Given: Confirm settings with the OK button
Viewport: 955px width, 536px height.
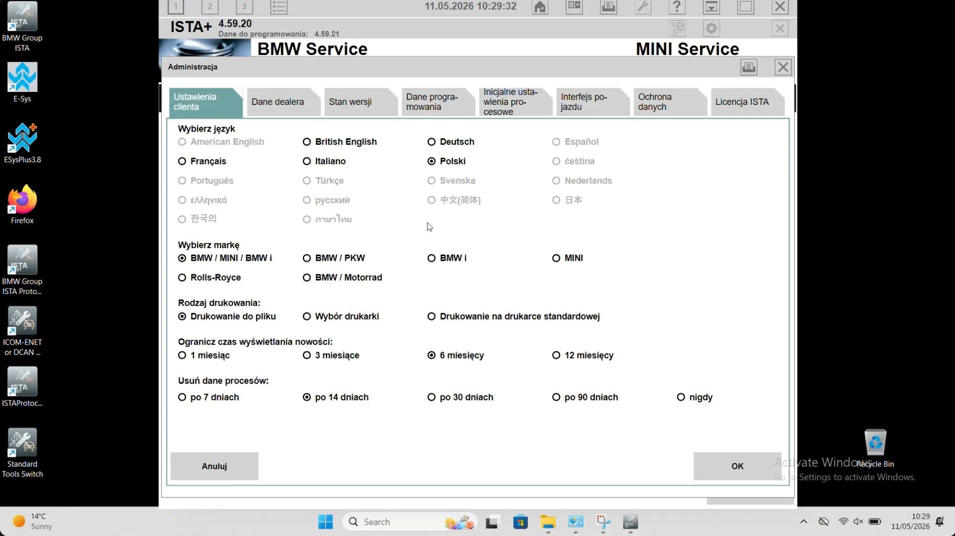Looking at the screenshot, I should point(737,466).
